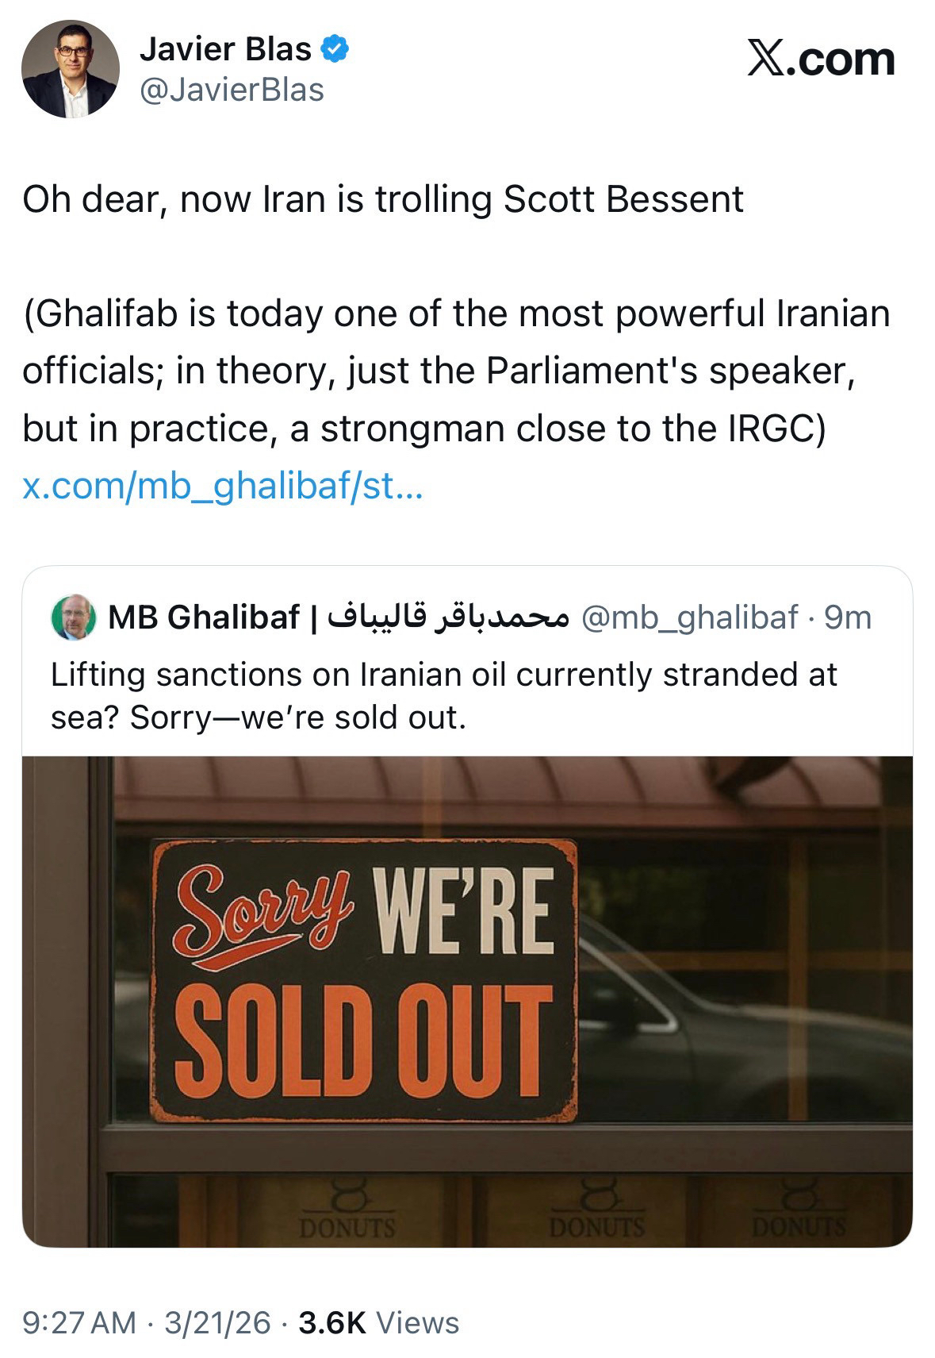
Task: Click the MB Ghalibaf name in quoted post
Action: pyautogui.click(x=204, y=617)
